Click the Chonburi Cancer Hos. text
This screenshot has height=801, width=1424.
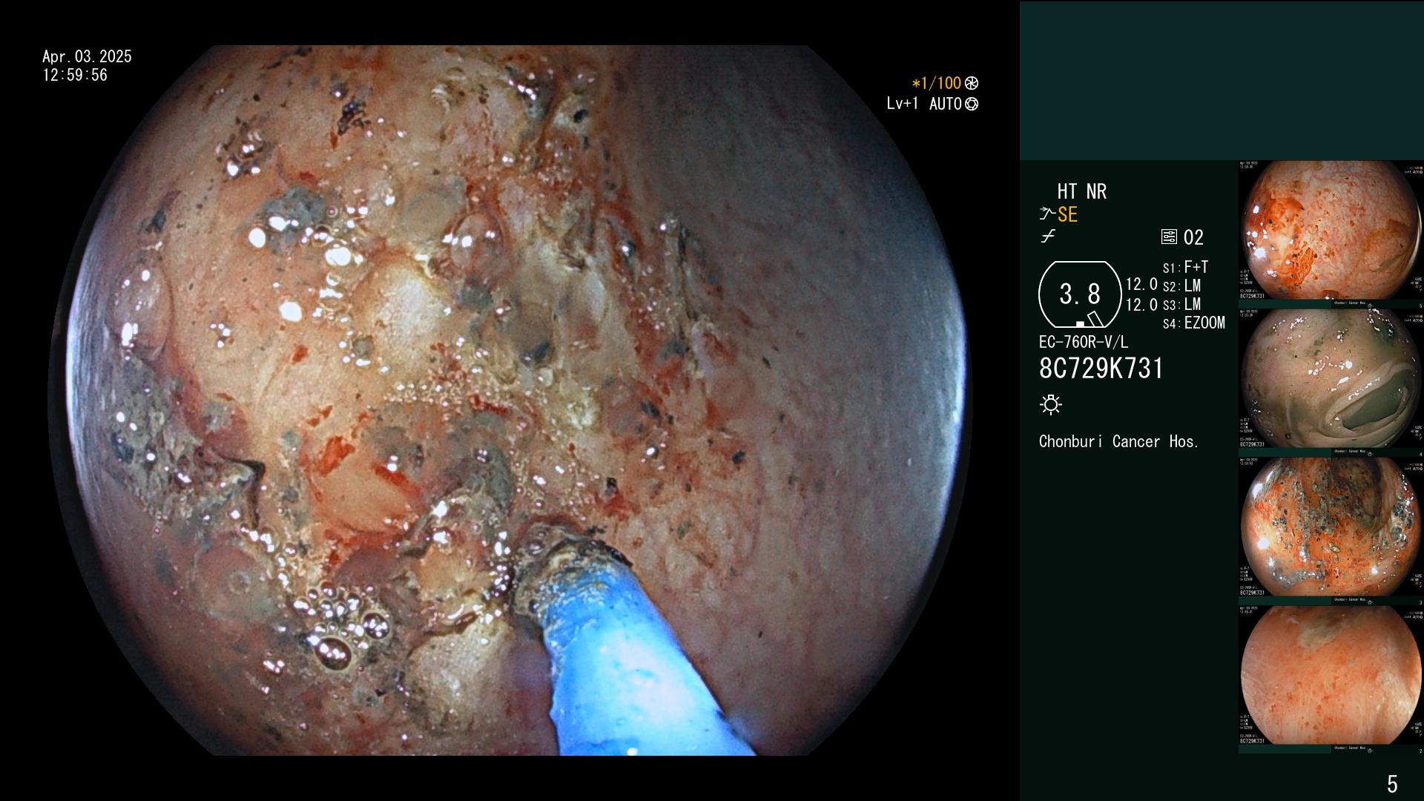click(x=1119, y=441)
